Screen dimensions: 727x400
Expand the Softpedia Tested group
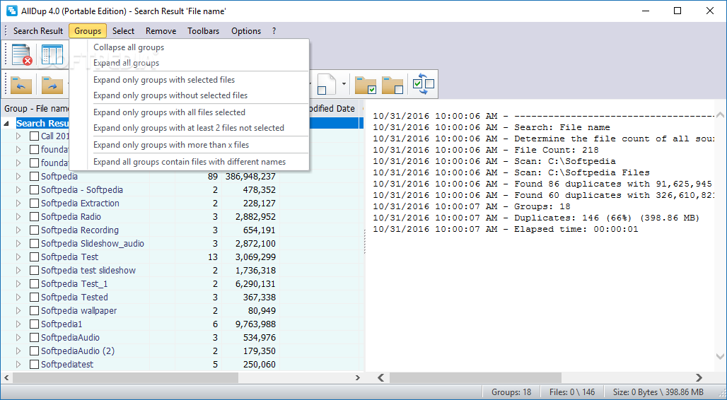click(18, 298)
